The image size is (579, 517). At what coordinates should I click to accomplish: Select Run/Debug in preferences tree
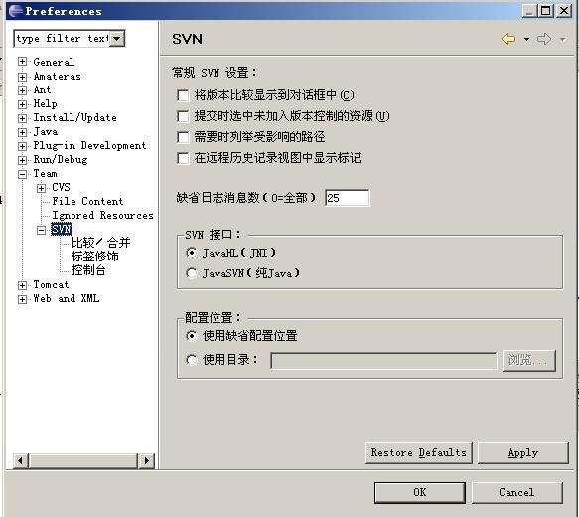61,160
